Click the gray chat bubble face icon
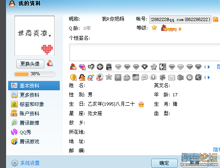The height and width of the screenshot is (168, 220). coord(127,78)
